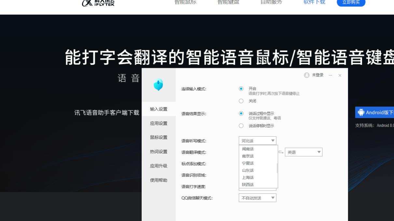Open 应用设置 sidebar tab
Viewport: 394px width, 221px height.
click(159, 123)
